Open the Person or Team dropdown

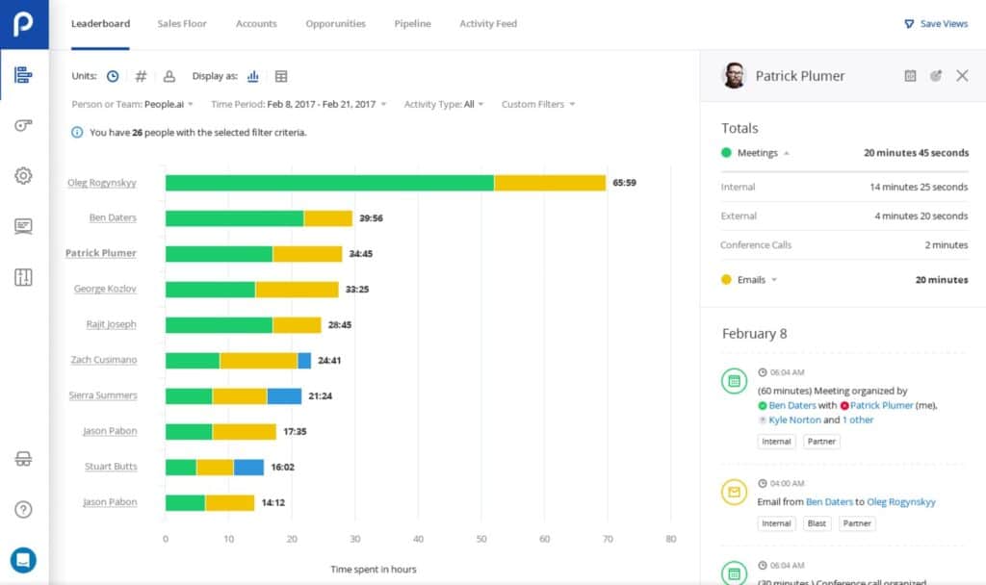coord(133,104)
